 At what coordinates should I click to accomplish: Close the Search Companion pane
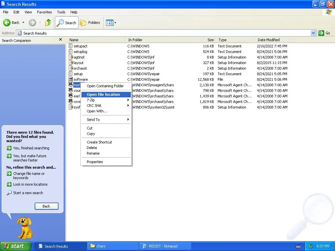[x=61, y=40]
